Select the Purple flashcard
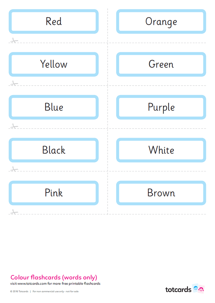215x303 pixels. coord(161,107)
